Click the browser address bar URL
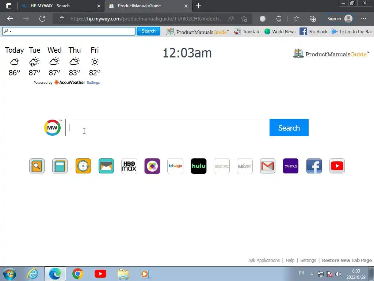 (x=146, y=19)
